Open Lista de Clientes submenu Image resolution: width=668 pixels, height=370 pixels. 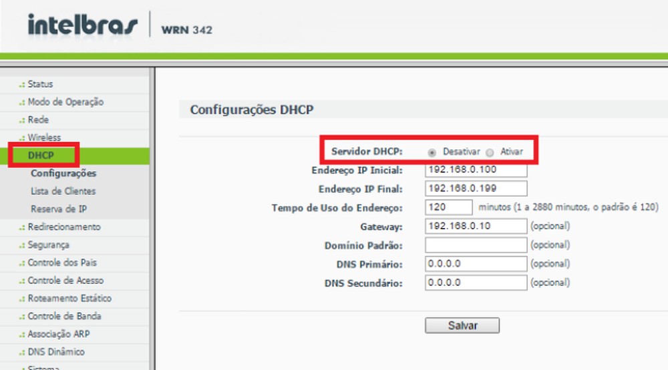63,191
